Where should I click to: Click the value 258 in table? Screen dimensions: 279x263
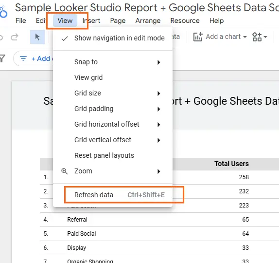[x=244, y=177]
